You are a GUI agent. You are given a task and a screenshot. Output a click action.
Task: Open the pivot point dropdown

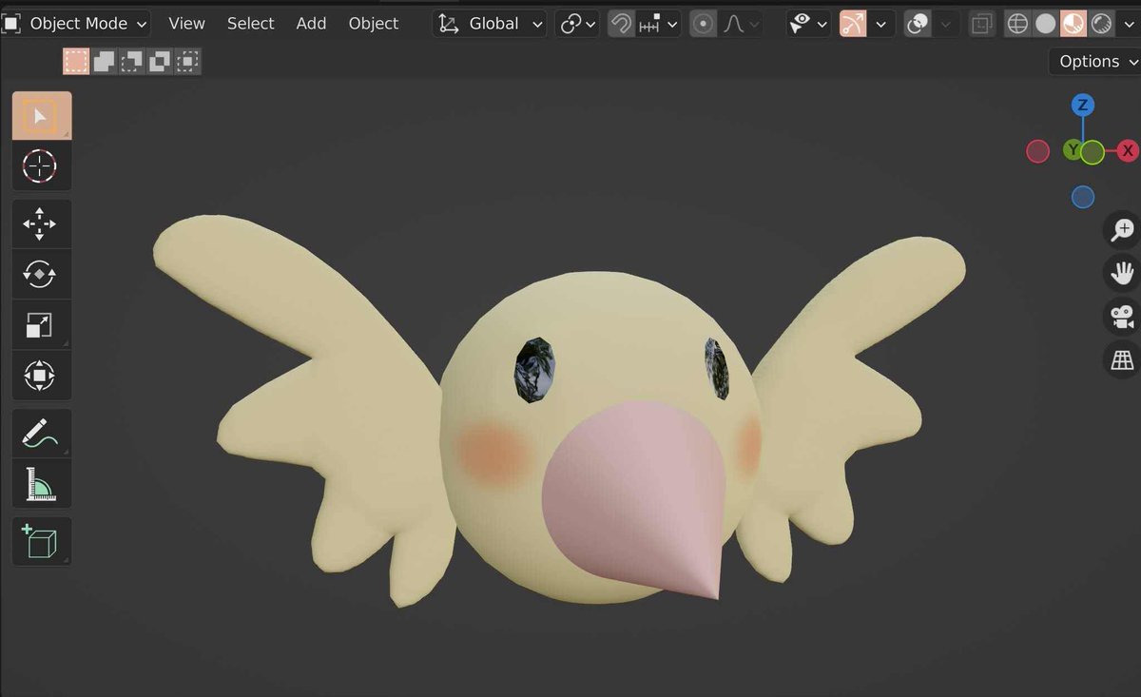[x=578, y=24]
